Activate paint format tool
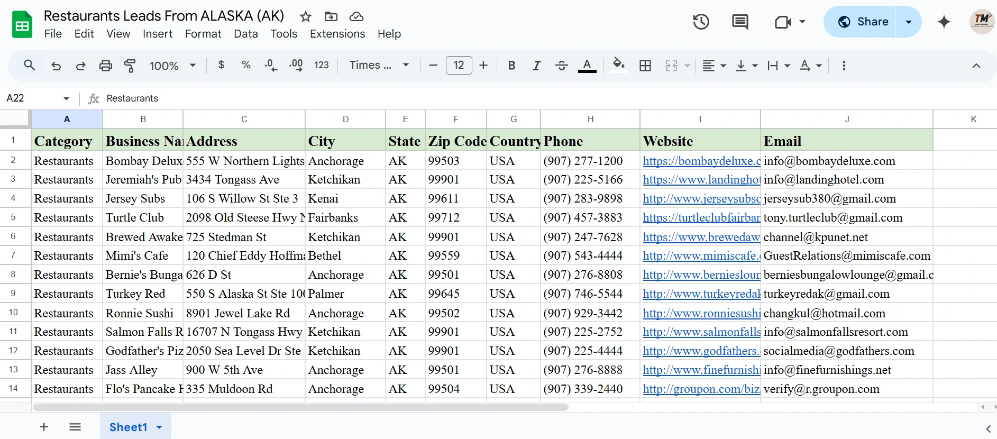 coord(130,66)
